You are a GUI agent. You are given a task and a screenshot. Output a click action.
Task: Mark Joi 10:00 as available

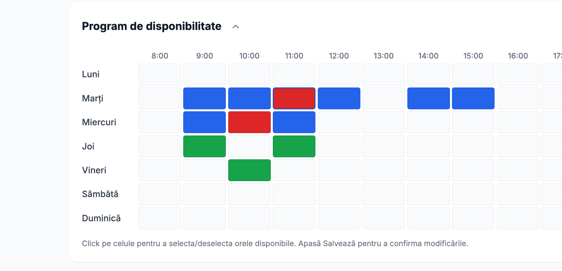click(249, 146)
